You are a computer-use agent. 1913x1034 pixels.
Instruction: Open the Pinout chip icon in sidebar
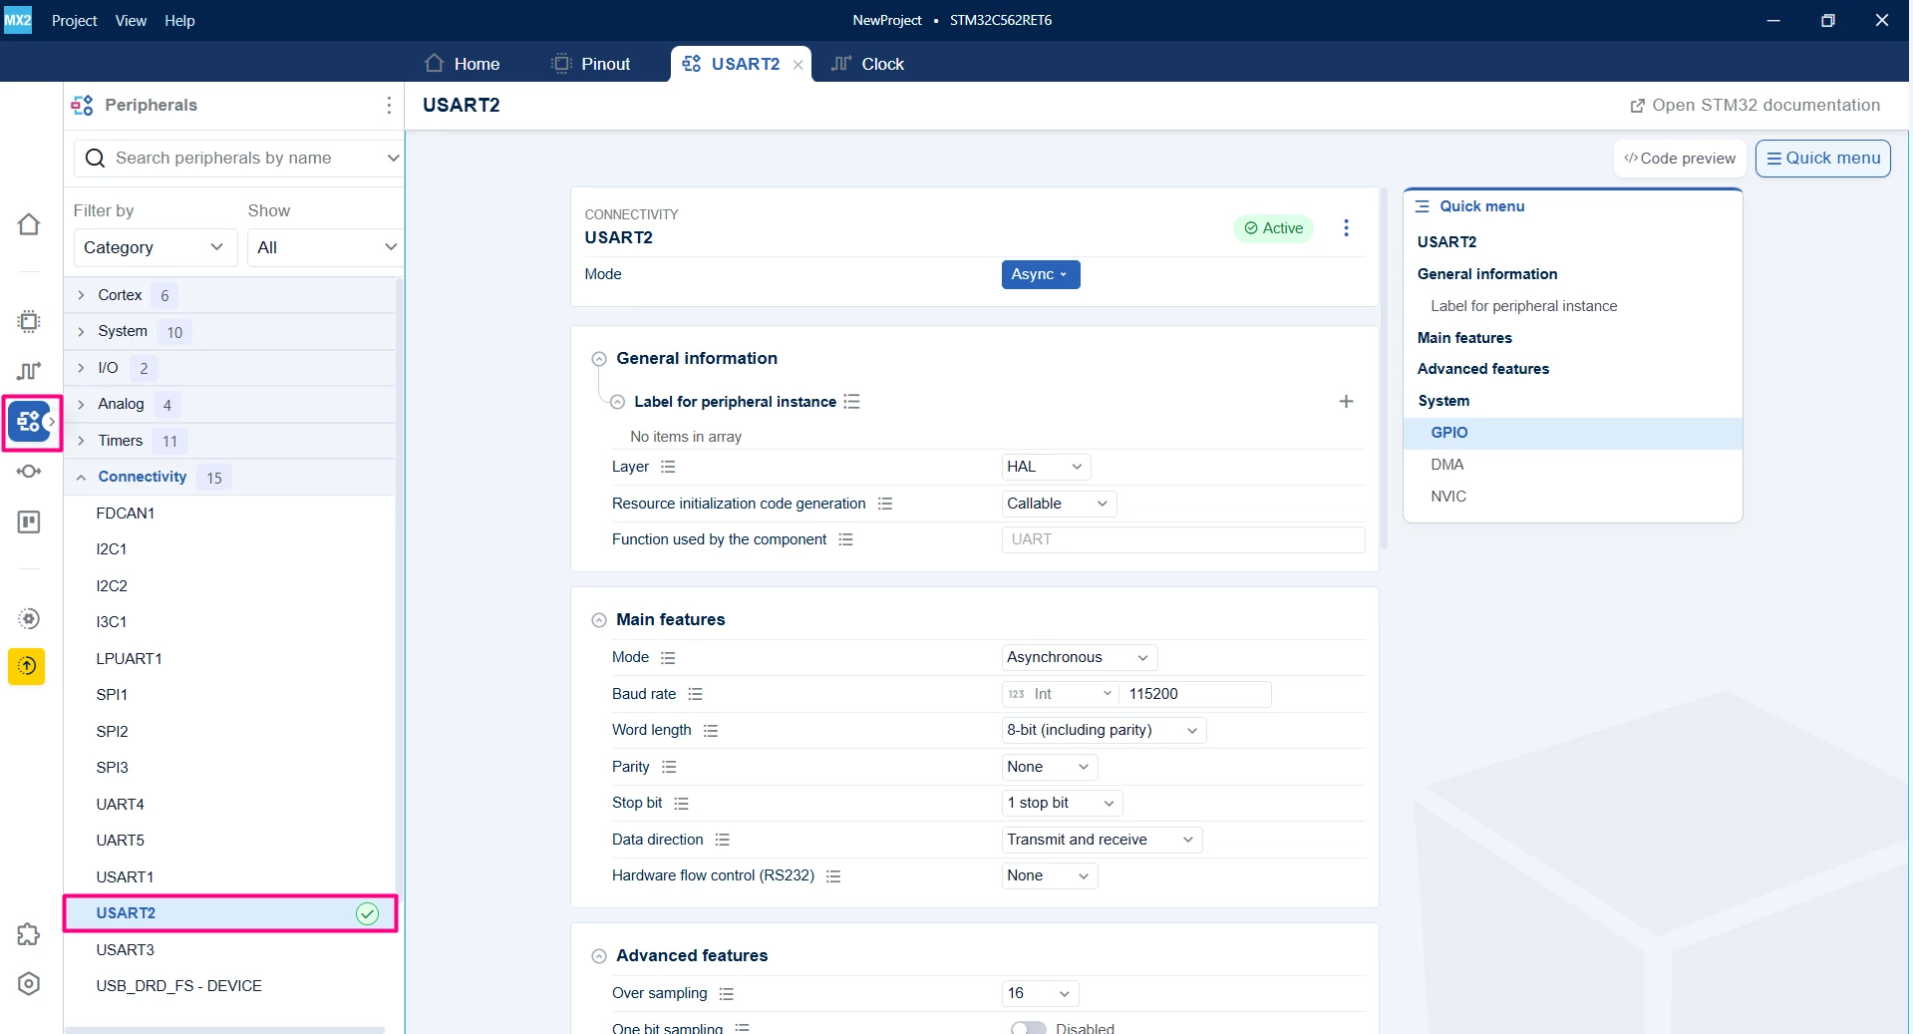29,321
